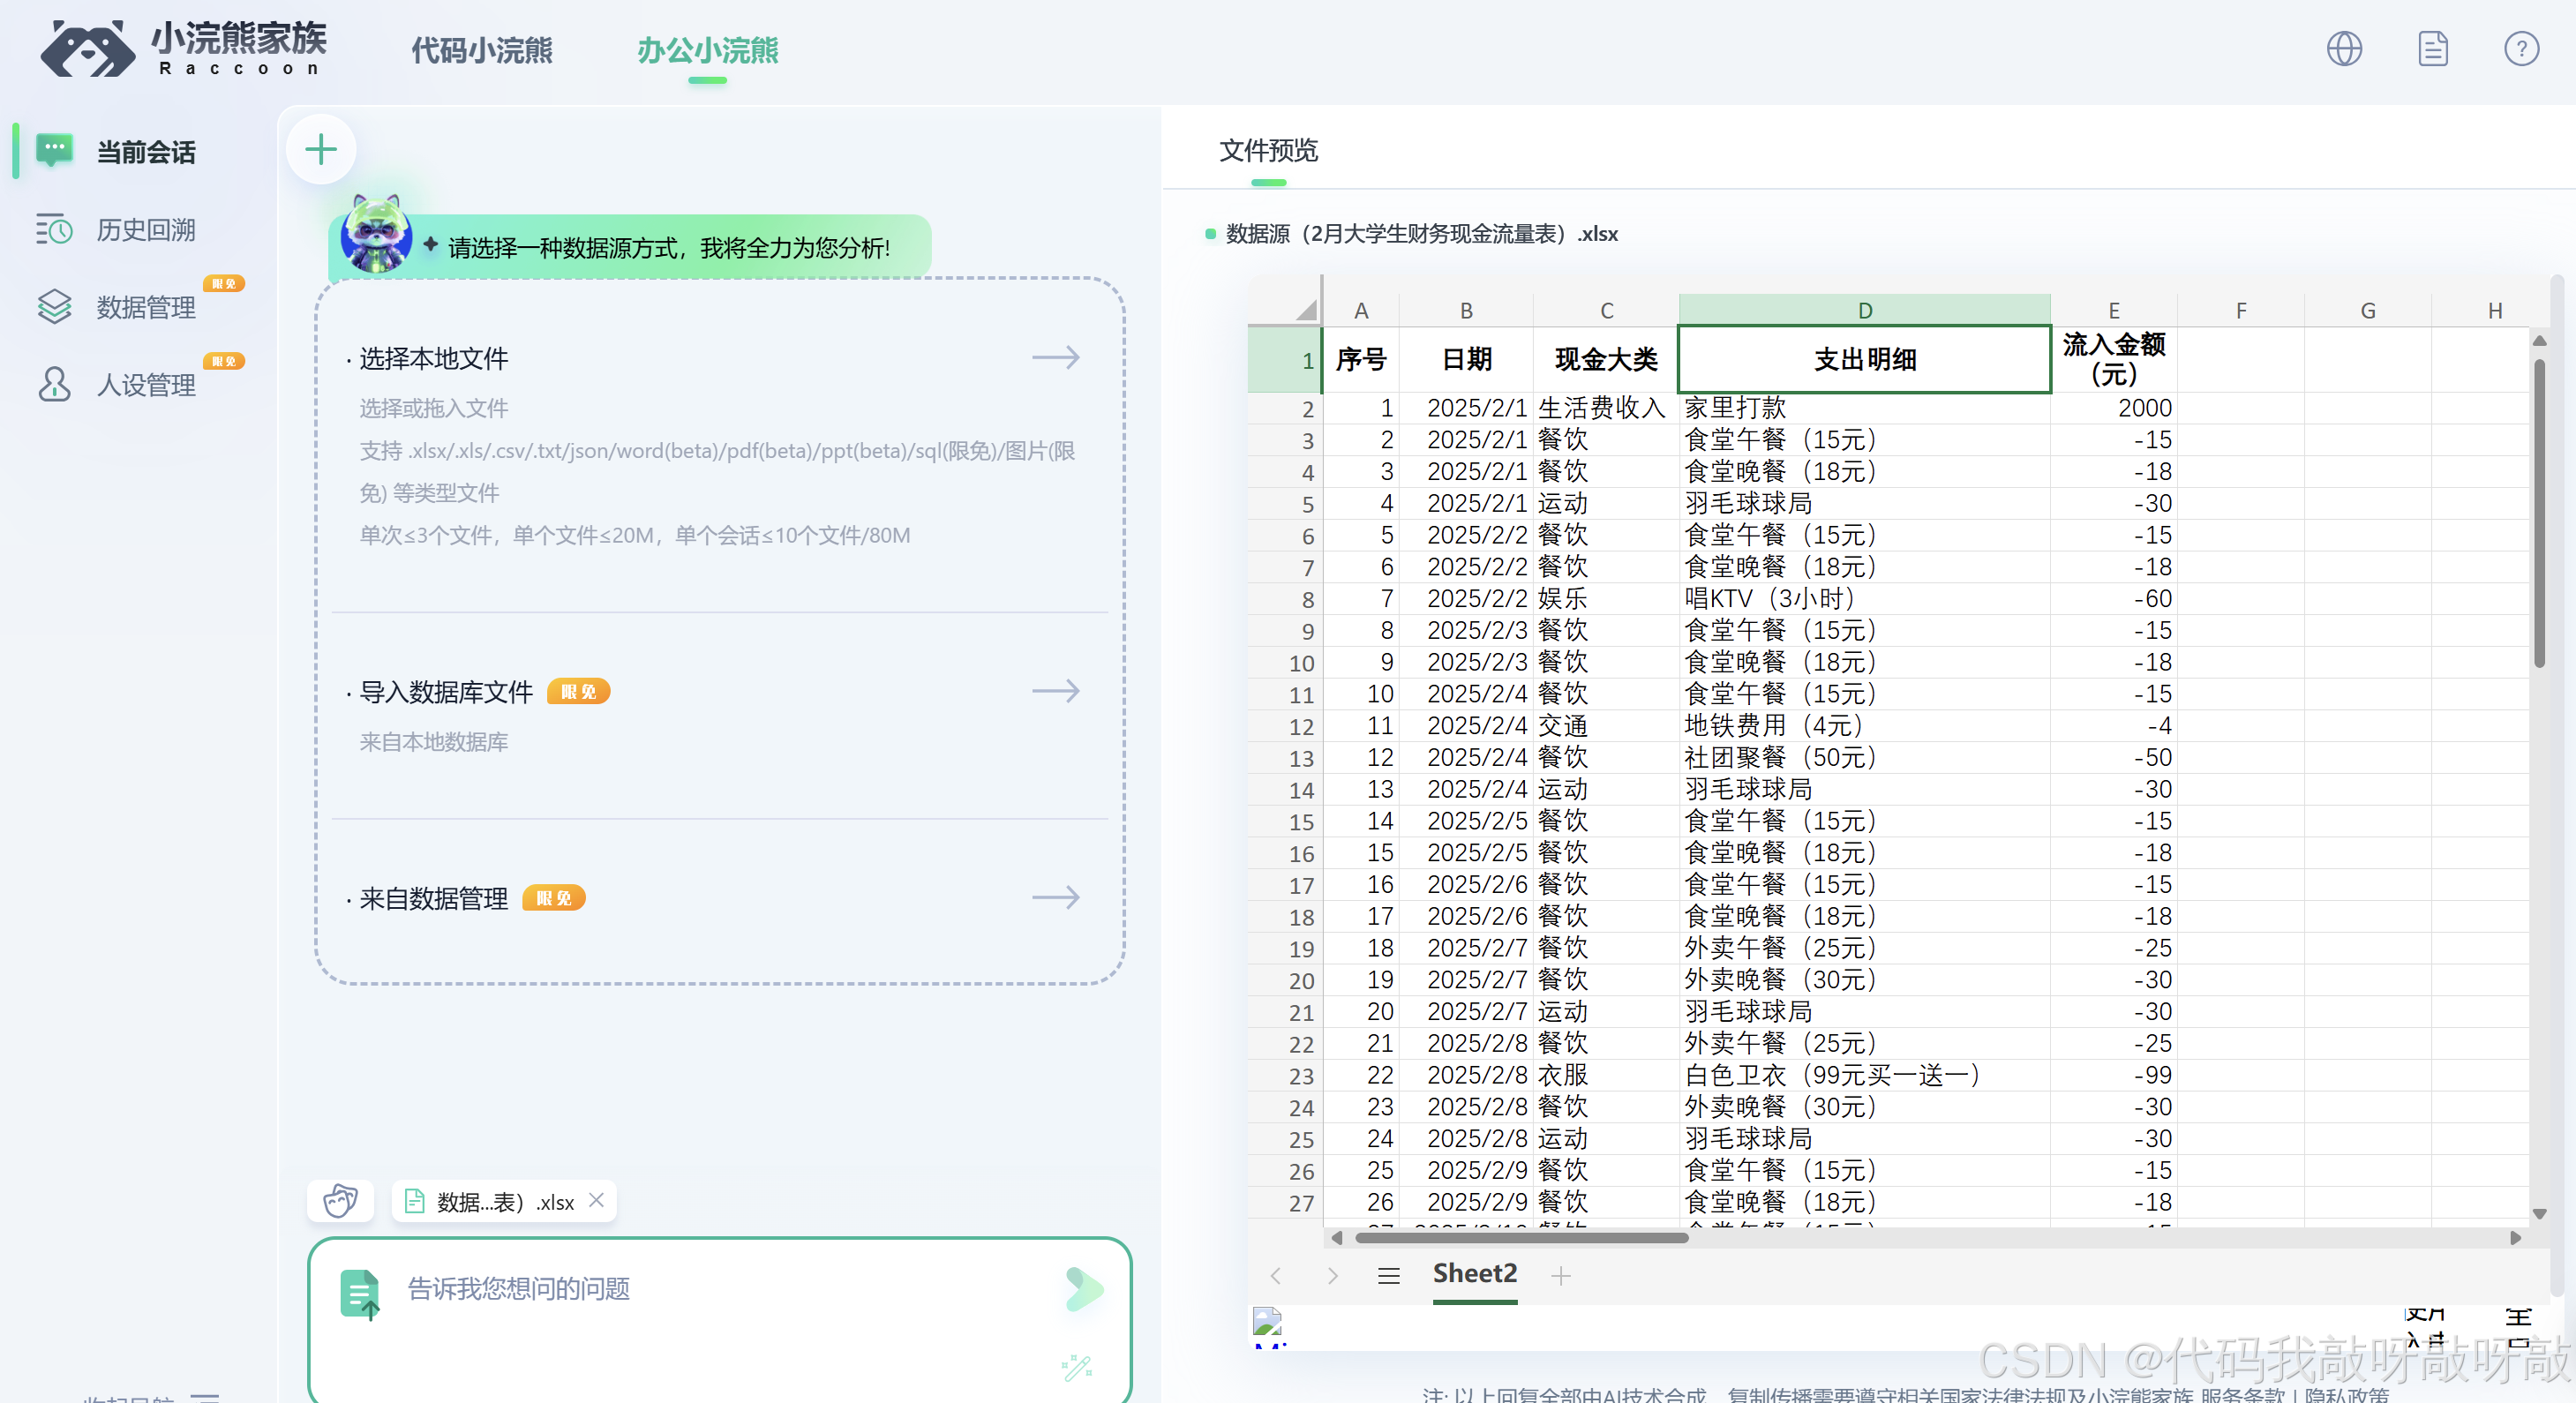Click the persona mask icon above input
The image size is (2576, 1403).
(340, 1200)
